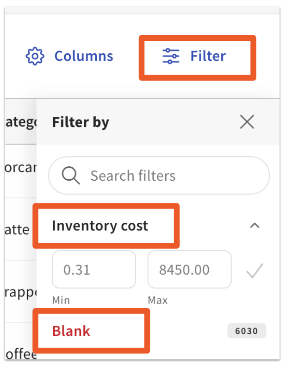The width and height of the screenshot is (286, 366).
Task: Collapse Inventory cost section with chevron
Action: (x=255, y=226)
